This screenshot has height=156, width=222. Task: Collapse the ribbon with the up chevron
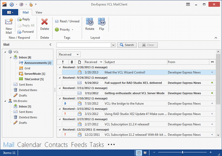point(216,38)
